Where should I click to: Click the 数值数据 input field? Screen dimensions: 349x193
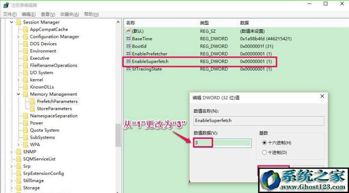(x=223, y=143)
